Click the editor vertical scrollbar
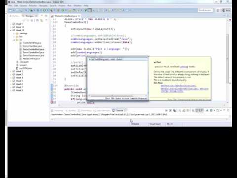 point(228,59)
